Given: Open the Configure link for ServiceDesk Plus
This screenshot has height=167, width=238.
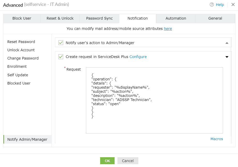Looking at the screenshot, I should pyautogui.click(x=138, y=57).
